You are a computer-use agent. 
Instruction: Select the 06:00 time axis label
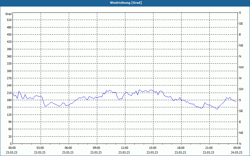tap(68, 148)
